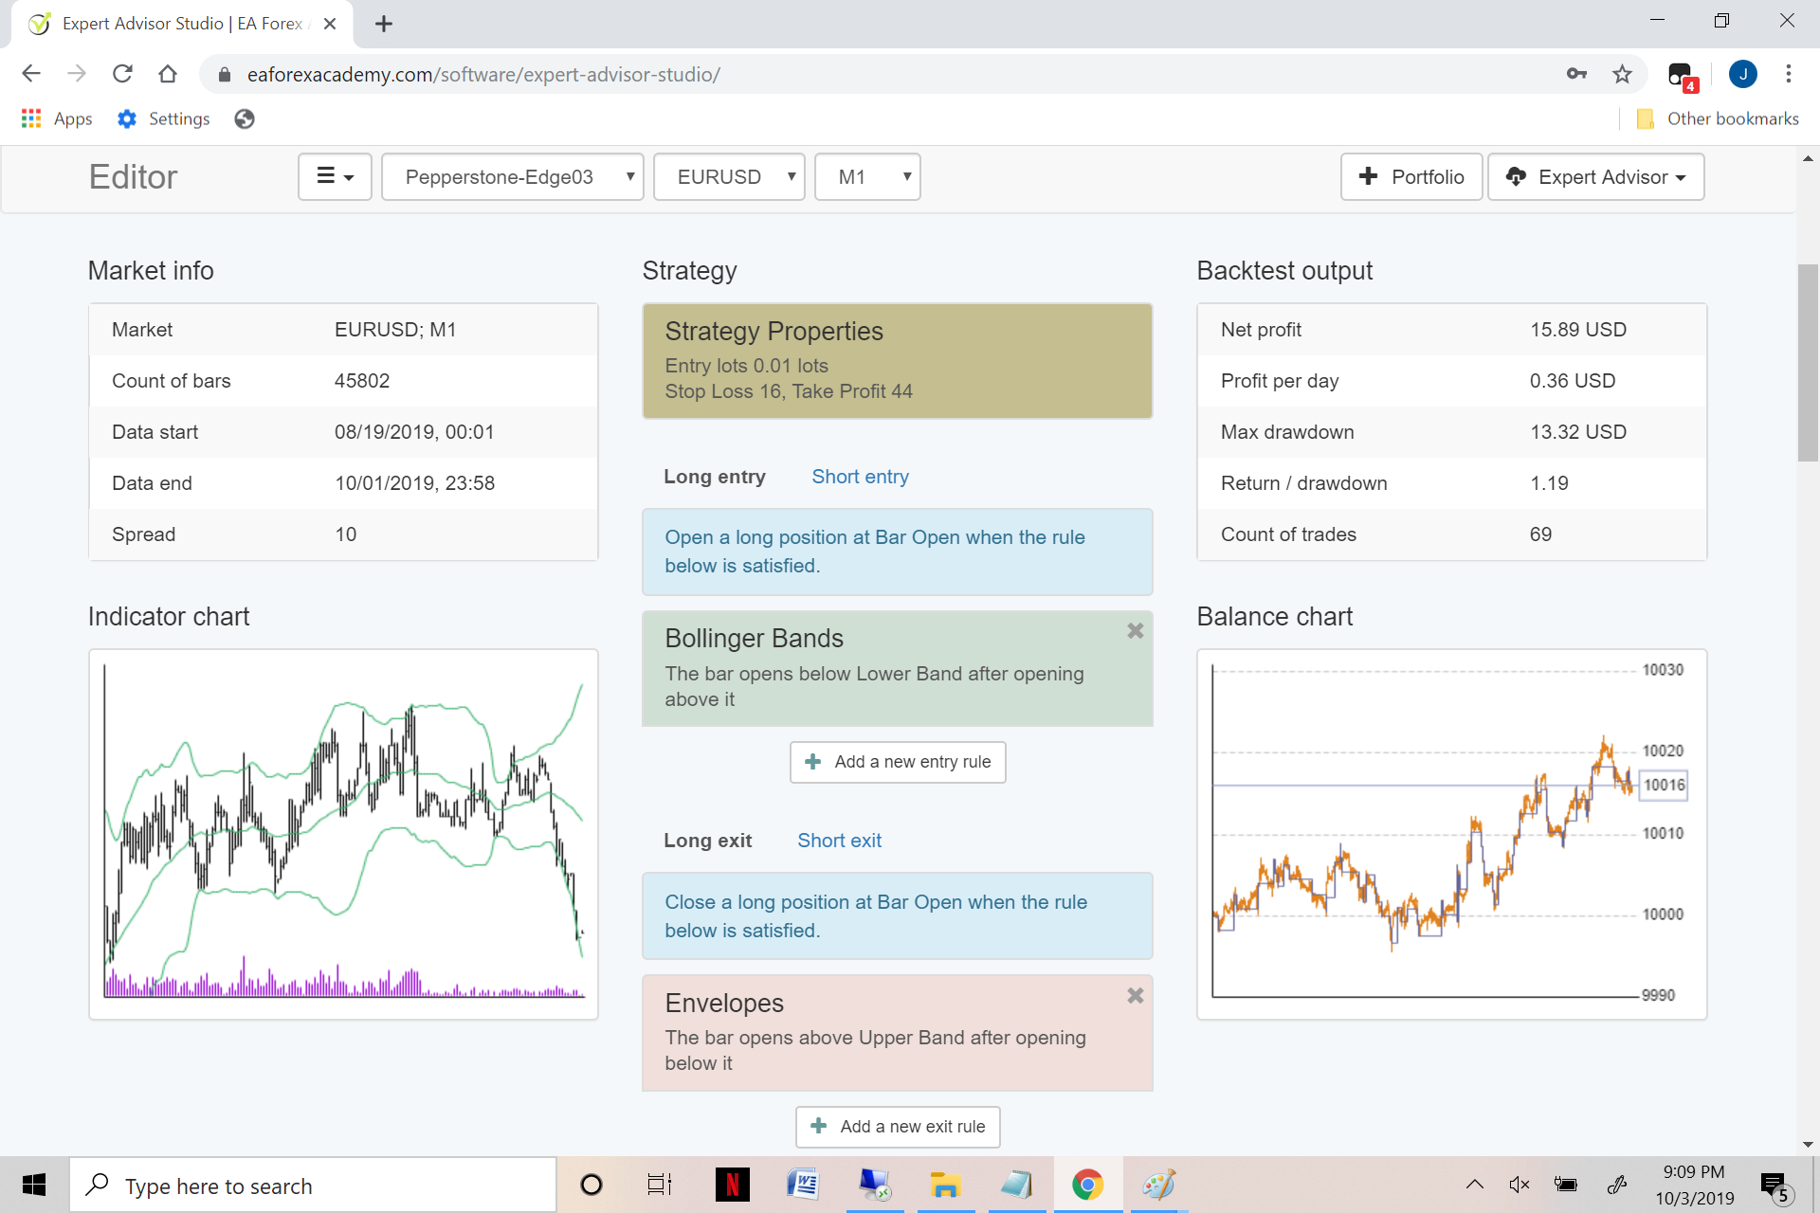The width and height of the screenshot is (1820, 1213).
Task: Go to the browser home page
Action: pos(168,74)
